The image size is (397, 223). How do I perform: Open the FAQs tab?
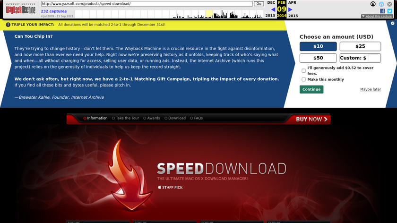pyautogui.click(x=197, y=118)
